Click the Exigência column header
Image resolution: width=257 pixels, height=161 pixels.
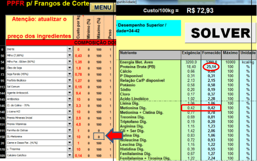point(191,55)
